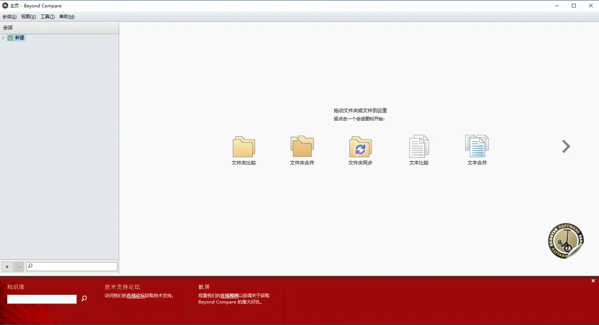This screenshot has height=325, width=599.
Task: Show more session types with right chevron
Action: tap(566, 147)
